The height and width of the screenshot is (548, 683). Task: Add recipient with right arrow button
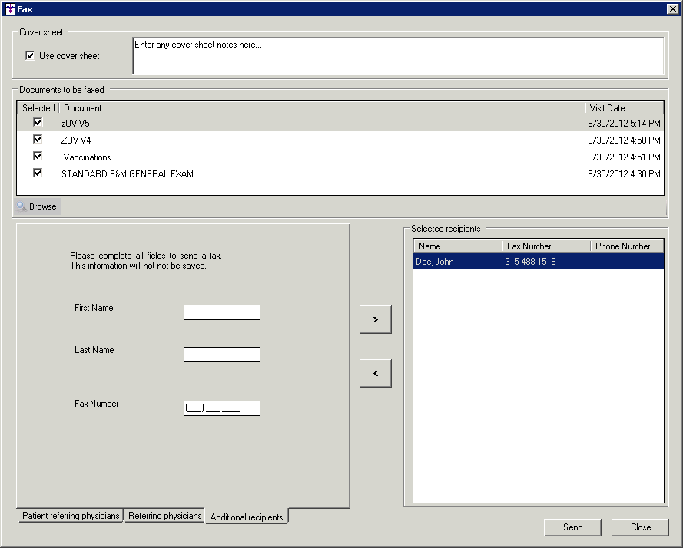click(375, 319)
